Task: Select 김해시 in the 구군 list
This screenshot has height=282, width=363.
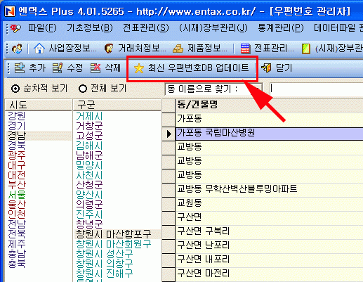Action: tap(89, 146)
